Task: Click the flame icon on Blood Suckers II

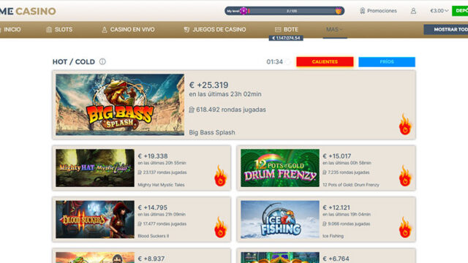Action: 220,227
